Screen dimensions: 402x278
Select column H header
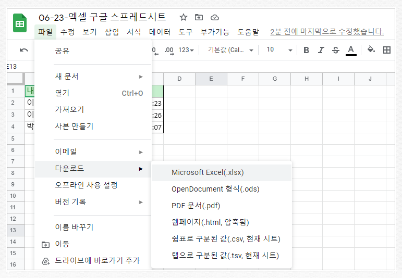pos(307,79)
